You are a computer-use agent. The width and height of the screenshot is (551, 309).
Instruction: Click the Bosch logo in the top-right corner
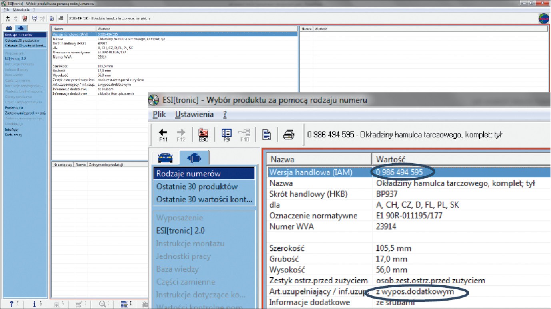point(543,18)
